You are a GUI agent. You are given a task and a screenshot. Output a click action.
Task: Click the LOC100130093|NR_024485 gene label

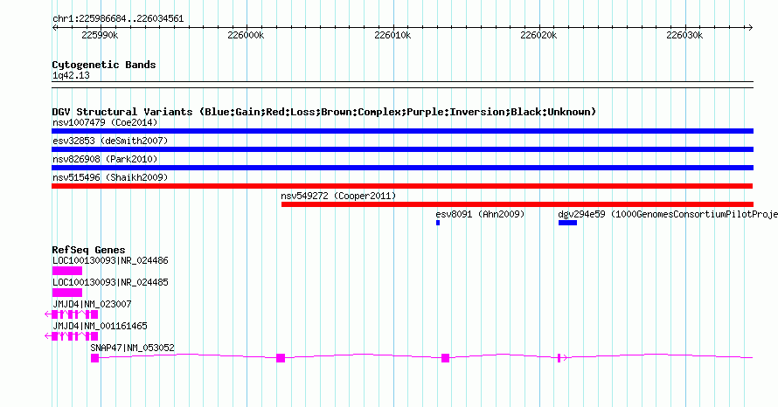[x=110, y=282]
